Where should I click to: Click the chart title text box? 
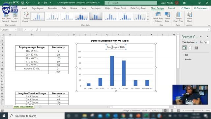[116, 47]
